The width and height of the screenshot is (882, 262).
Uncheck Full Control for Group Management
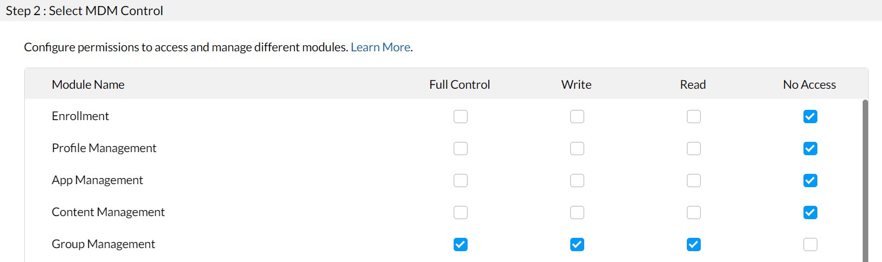460,244
